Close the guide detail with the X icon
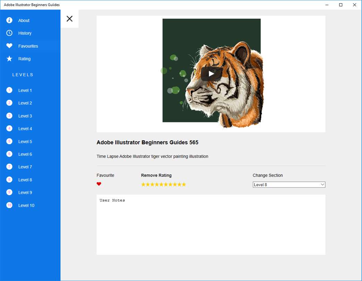This screenshot has width=362, height=281. (69, 19)
